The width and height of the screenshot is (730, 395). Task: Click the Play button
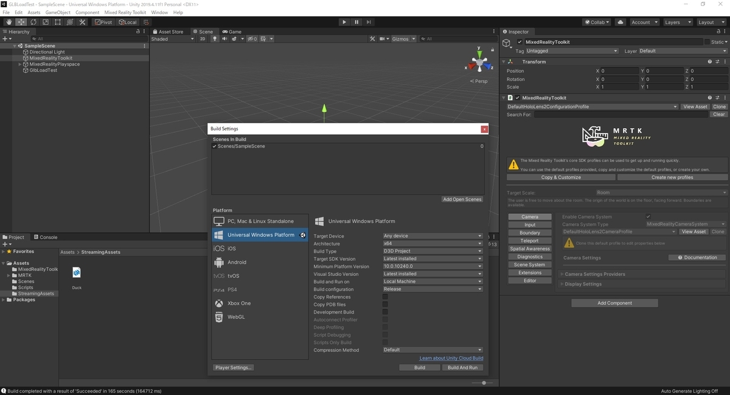[x=344, y=22]
